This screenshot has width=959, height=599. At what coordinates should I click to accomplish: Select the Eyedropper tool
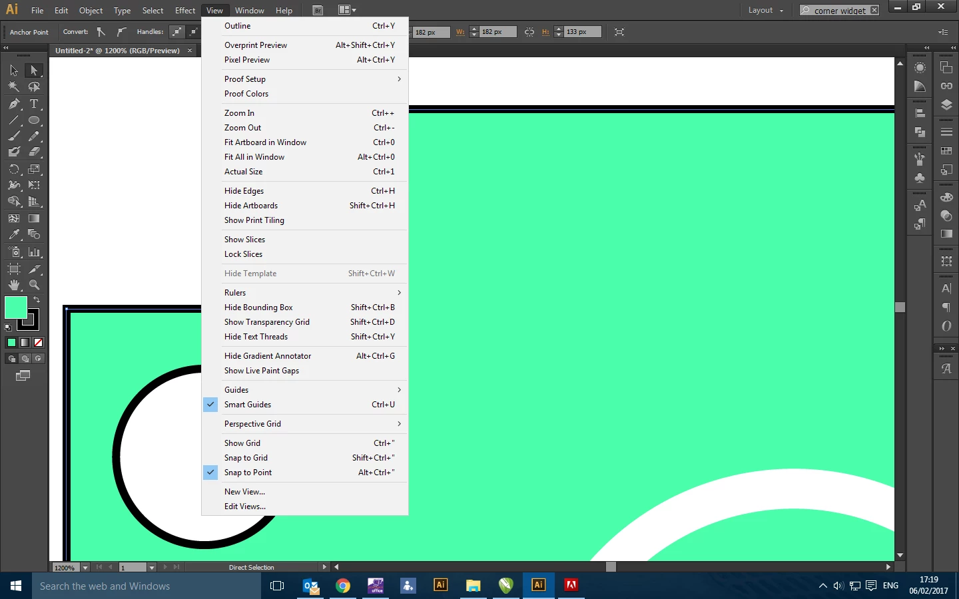tap(13, 234)
